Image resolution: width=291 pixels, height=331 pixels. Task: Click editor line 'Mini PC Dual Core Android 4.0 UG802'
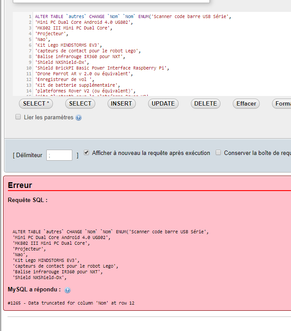point(84,22)
